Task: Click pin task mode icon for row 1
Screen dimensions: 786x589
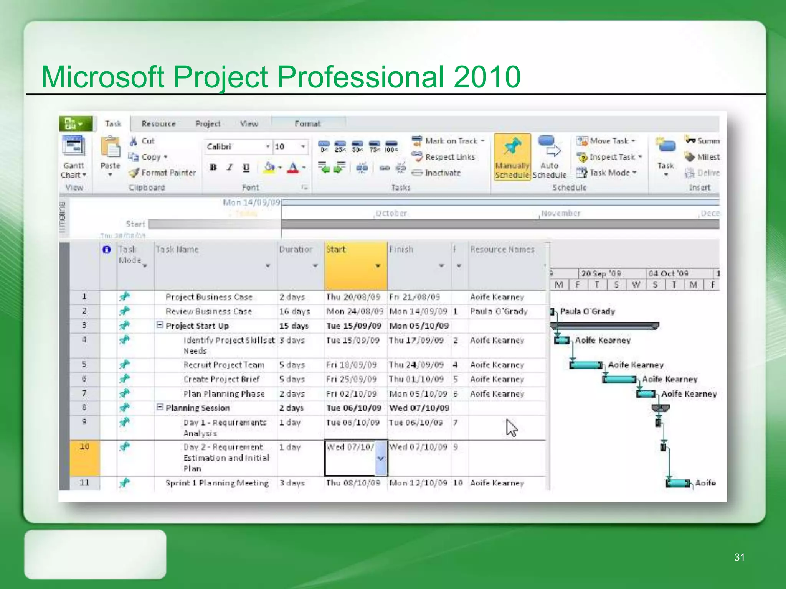Action: tap(124, 296)
